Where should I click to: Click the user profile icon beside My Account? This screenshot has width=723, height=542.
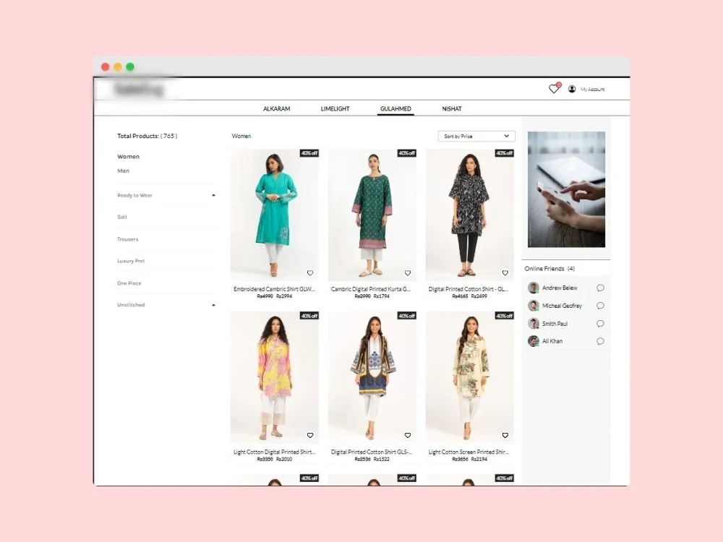(572, 89)
